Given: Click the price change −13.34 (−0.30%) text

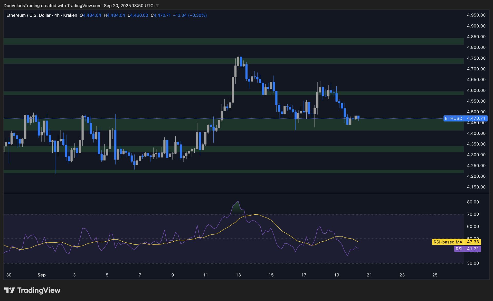Looking at the screenshot, I should tap(190, 15).
